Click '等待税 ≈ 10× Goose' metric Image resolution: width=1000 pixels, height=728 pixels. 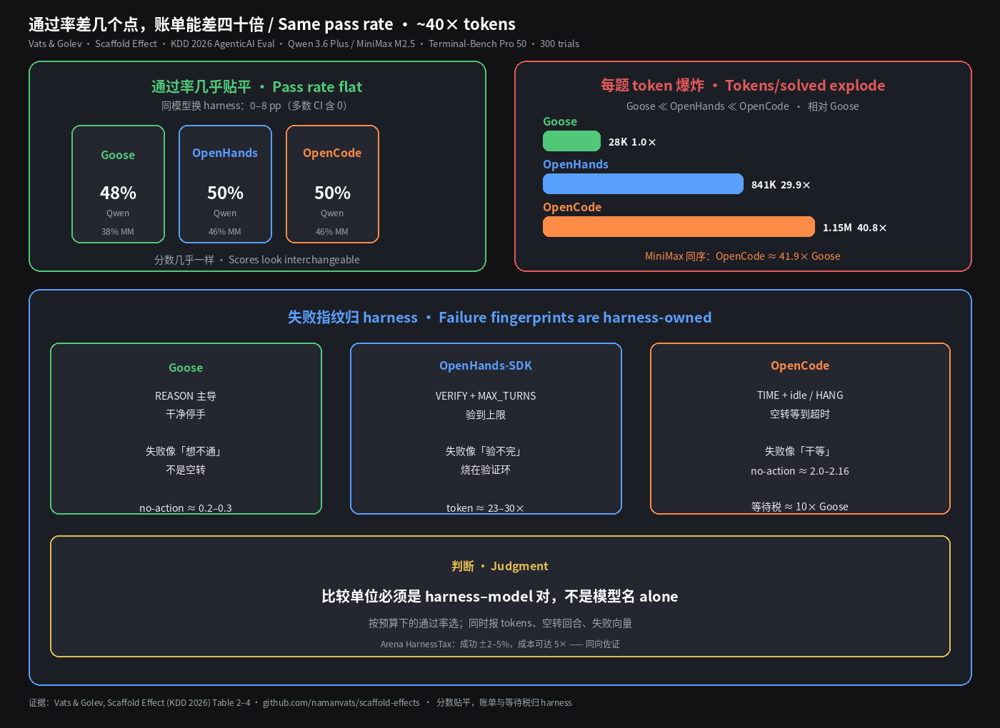pos(800,507)
